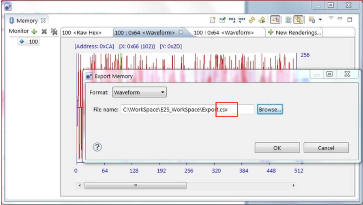Click the e2 studio icon in title bar

point(8,7)
